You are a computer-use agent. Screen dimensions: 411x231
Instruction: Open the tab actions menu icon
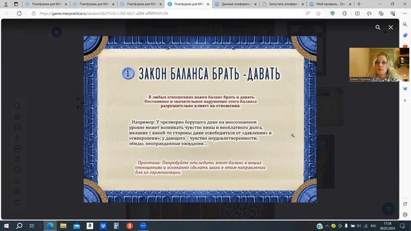[x=16, y=4]
